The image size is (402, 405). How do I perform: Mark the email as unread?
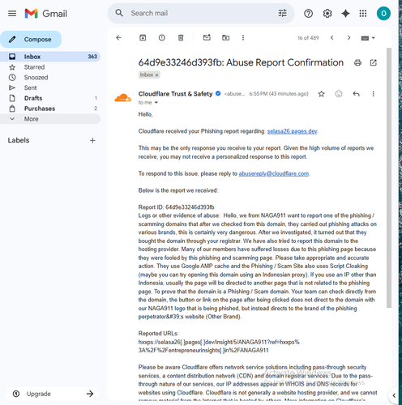tap(207, 37)
